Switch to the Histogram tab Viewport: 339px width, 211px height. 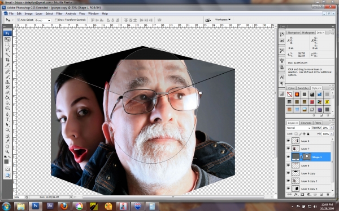point(308,33)
